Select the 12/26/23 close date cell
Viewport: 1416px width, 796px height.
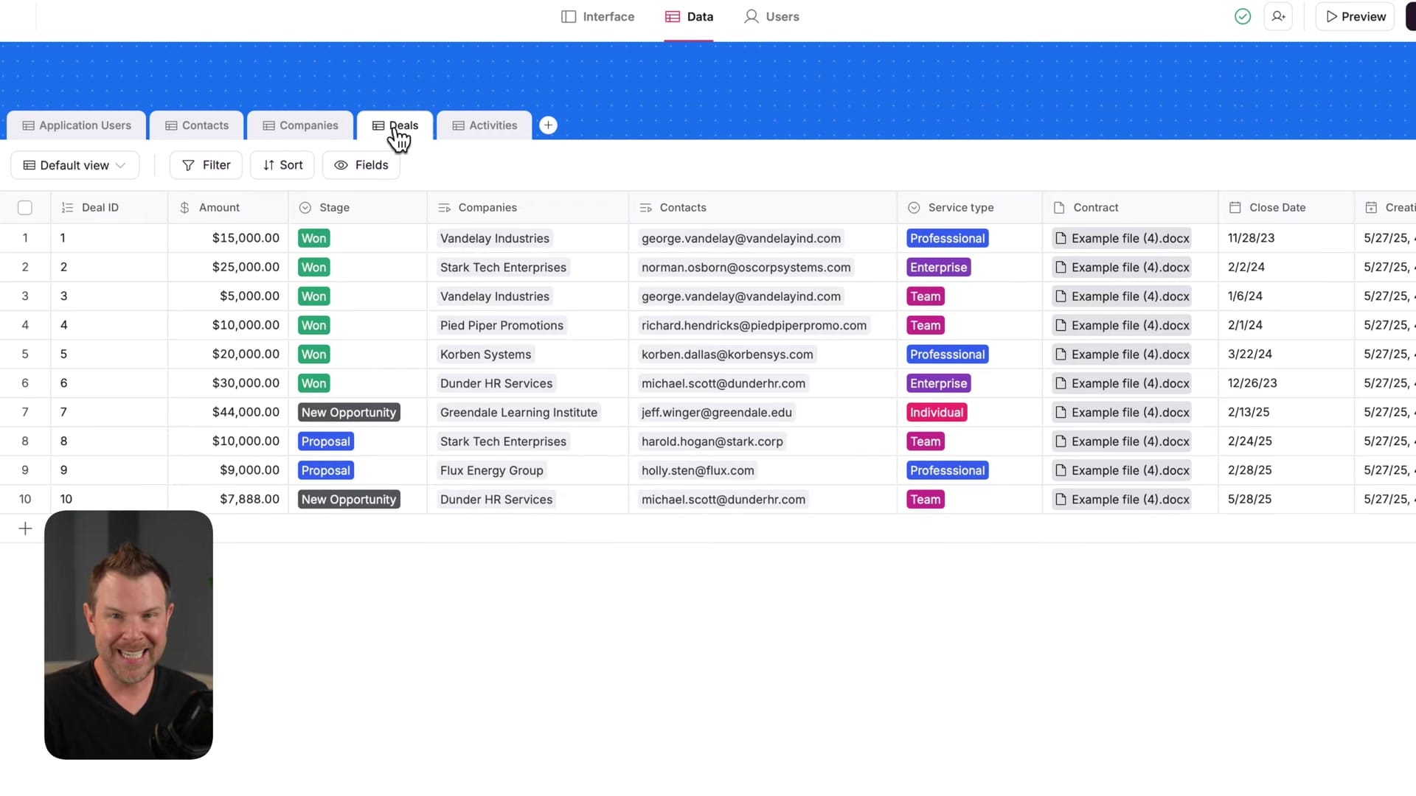tap(1286, 383)
